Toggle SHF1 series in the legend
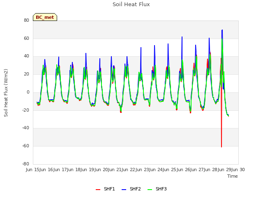Viewport: 263px width, 197px height. pyautogui.click(x=105, y=189)
